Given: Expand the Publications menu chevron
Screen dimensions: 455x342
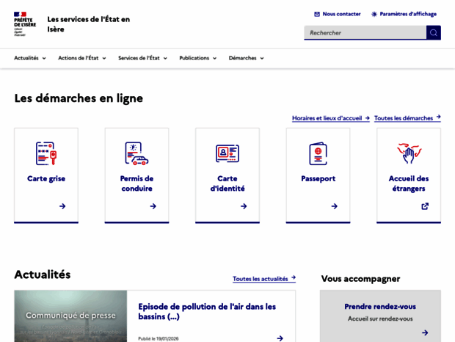Looking at the screenshot, I should (215, 58).
